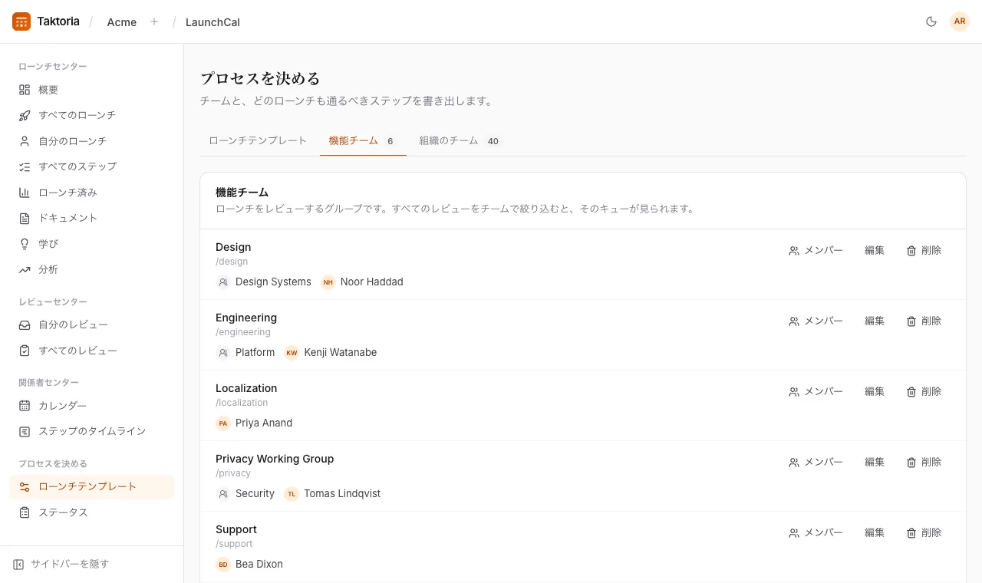Open ステップのタイムライン
This screenshot has height=583, width=982.
92,431
